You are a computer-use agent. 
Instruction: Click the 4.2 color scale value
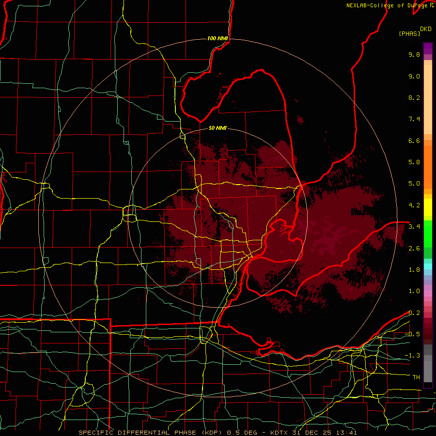(414, 205)
